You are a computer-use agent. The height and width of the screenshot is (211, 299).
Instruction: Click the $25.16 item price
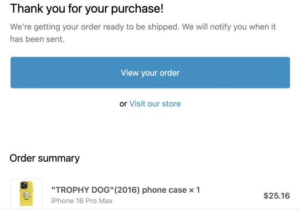[276, 195]
